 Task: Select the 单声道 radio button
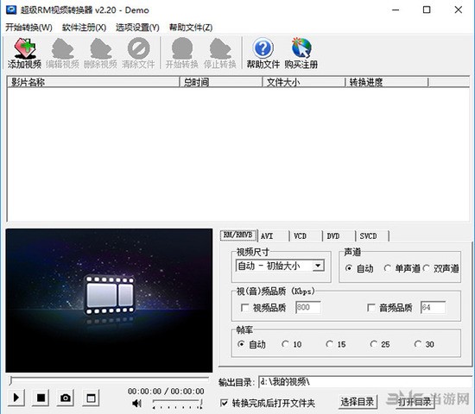point(387,268)
